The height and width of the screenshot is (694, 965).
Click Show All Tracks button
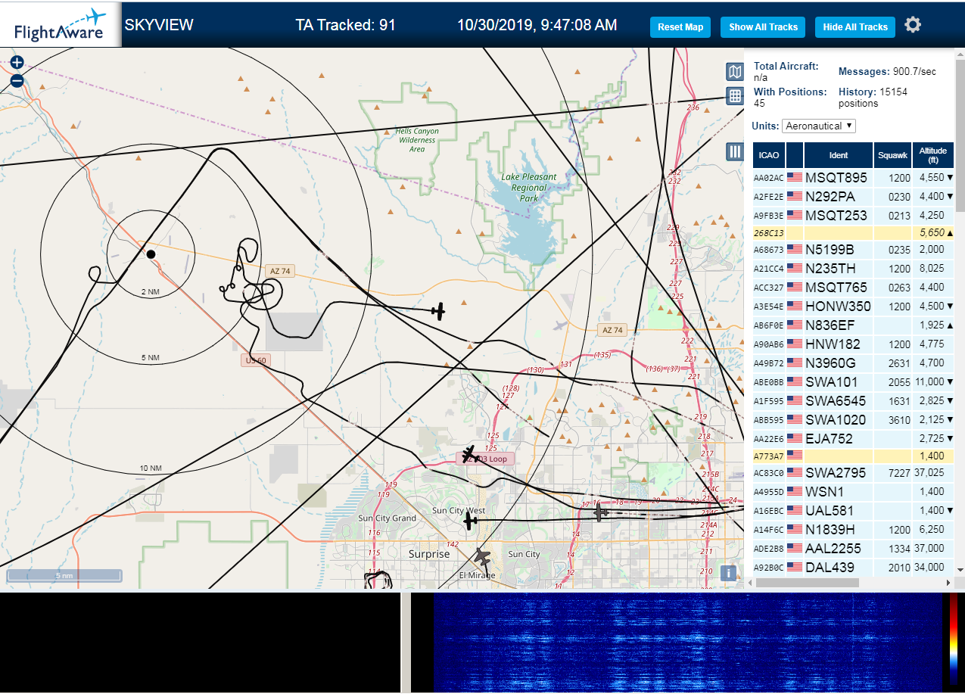coord(763,27)
